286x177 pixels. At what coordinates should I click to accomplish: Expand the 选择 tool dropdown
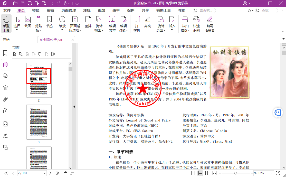tap(17, 30)
